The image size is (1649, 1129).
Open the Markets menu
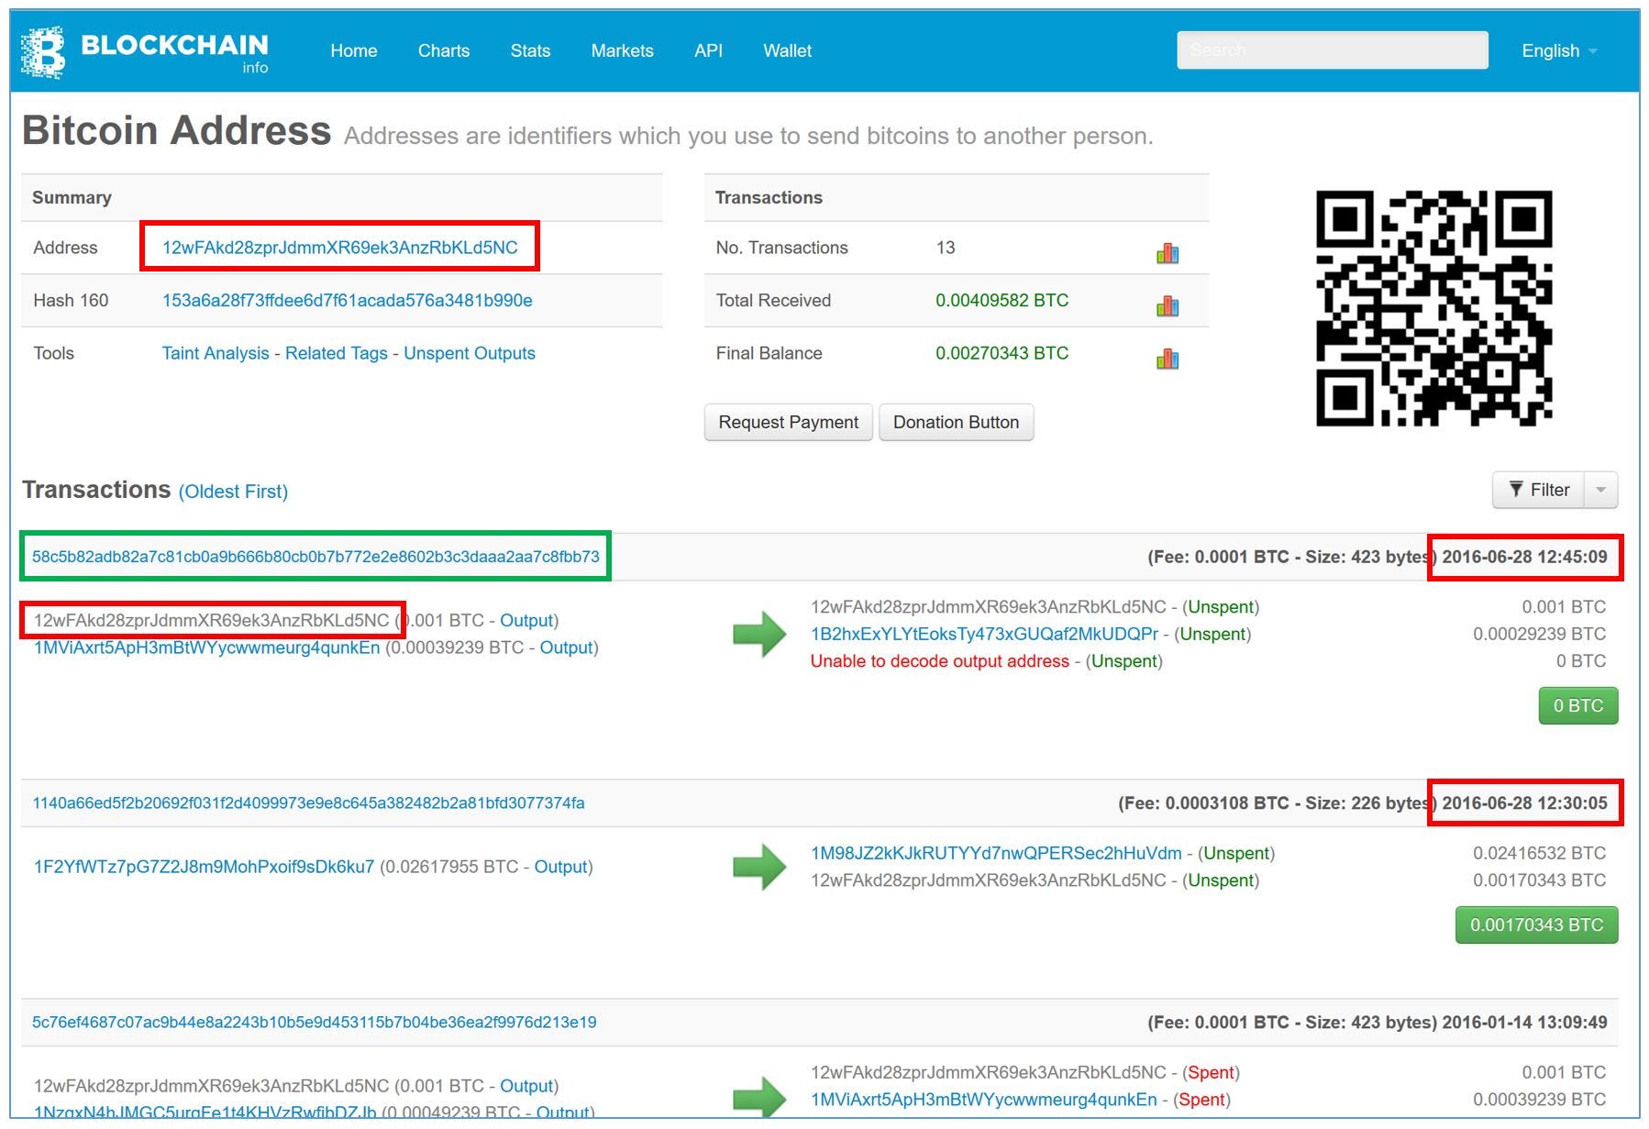pyautogui.click(x=622, y=50)
